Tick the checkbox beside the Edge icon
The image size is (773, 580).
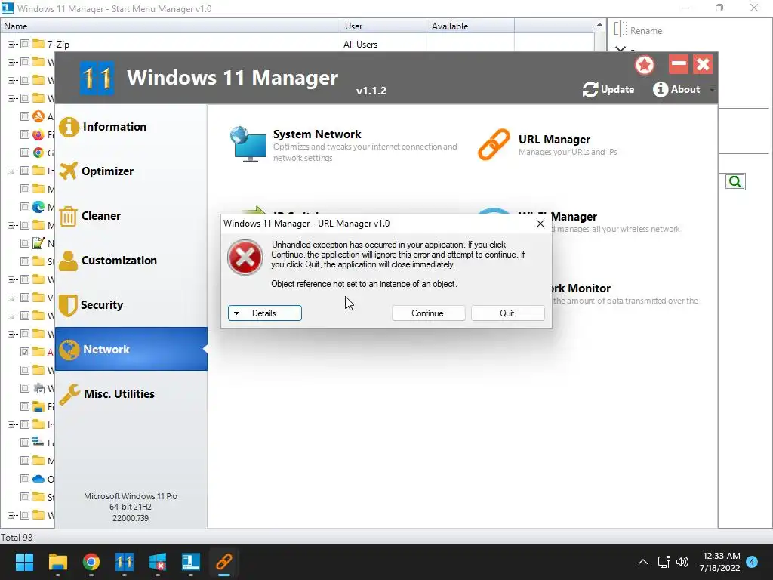click(x=25, y=207)
